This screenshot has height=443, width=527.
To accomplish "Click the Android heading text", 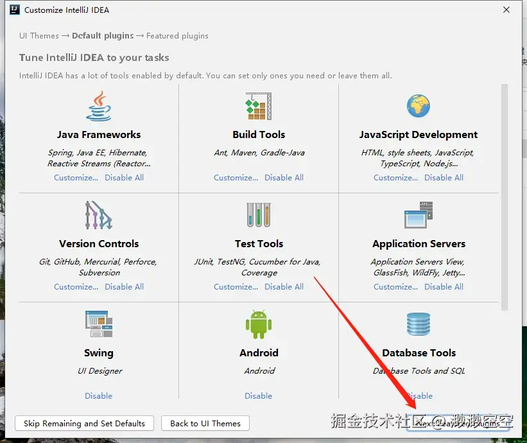I will (259, 352).
